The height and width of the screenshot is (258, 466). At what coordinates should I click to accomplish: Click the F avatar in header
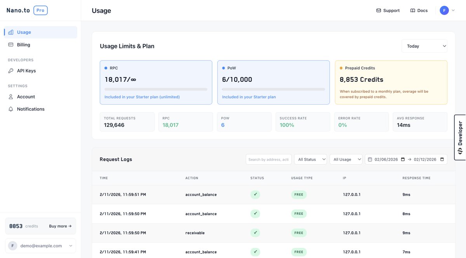[444, 10]
